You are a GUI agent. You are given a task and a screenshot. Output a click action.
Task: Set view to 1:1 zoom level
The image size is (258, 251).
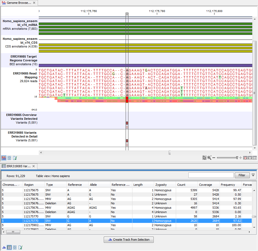pyautogui.click(x=255, y=158)
